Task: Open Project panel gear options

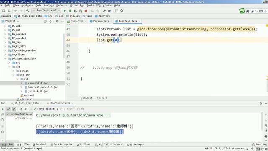Action: (57, 21)
